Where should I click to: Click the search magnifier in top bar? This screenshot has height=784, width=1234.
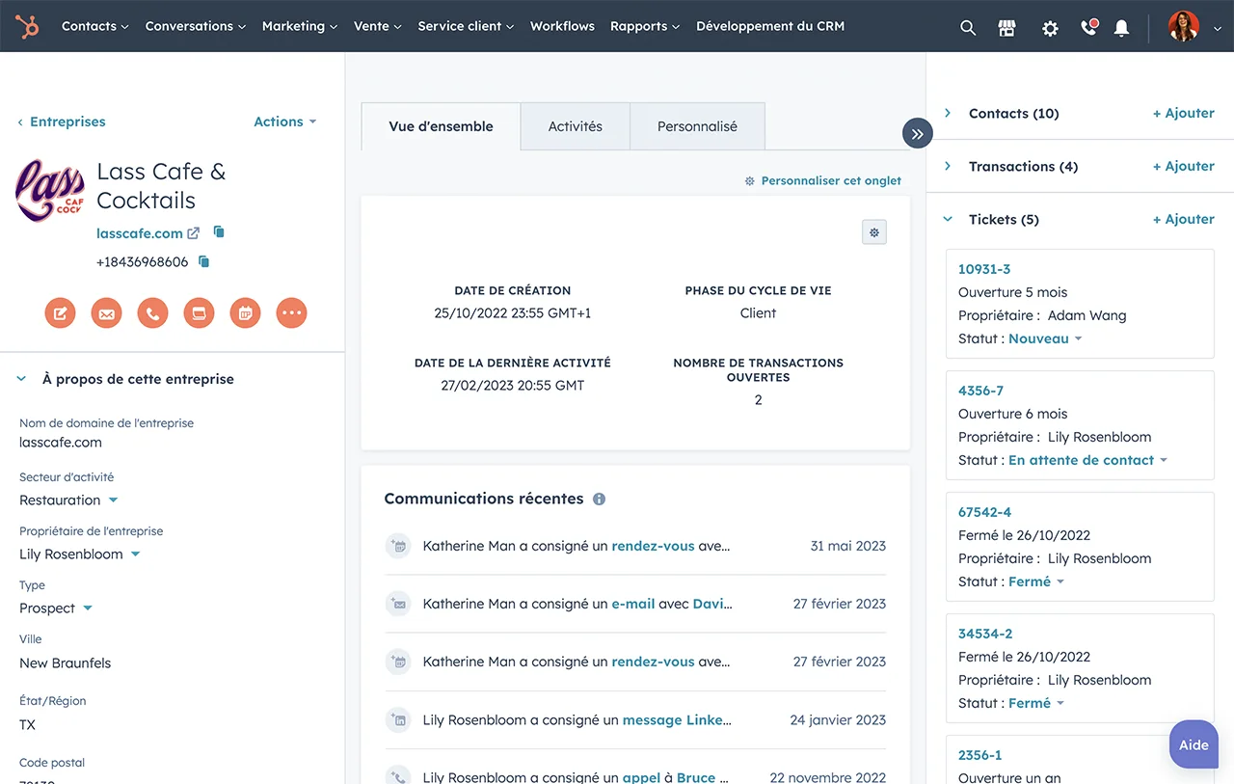pos(968,28)
